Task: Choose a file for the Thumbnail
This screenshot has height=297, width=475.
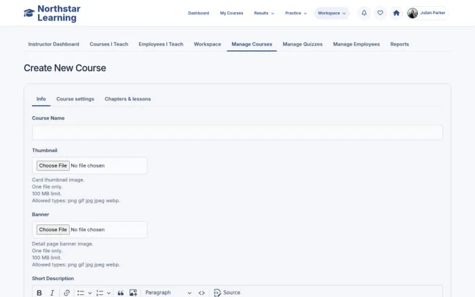Action: pyautogui.click(x=53, y=165)
